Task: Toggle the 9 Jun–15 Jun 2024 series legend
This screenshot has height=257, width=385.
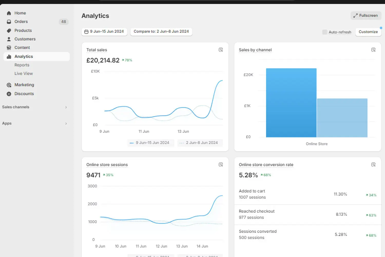Action: click(x=150, y=143)
